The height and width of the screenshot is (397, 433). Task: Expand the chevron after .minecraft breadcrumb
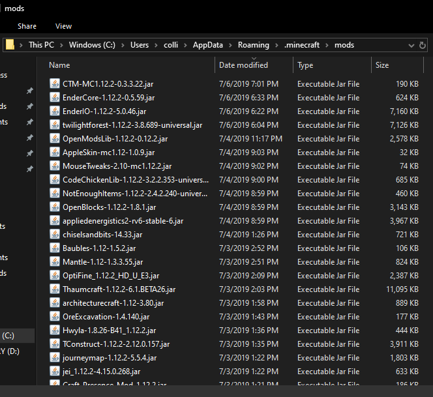tap(327, 45)
